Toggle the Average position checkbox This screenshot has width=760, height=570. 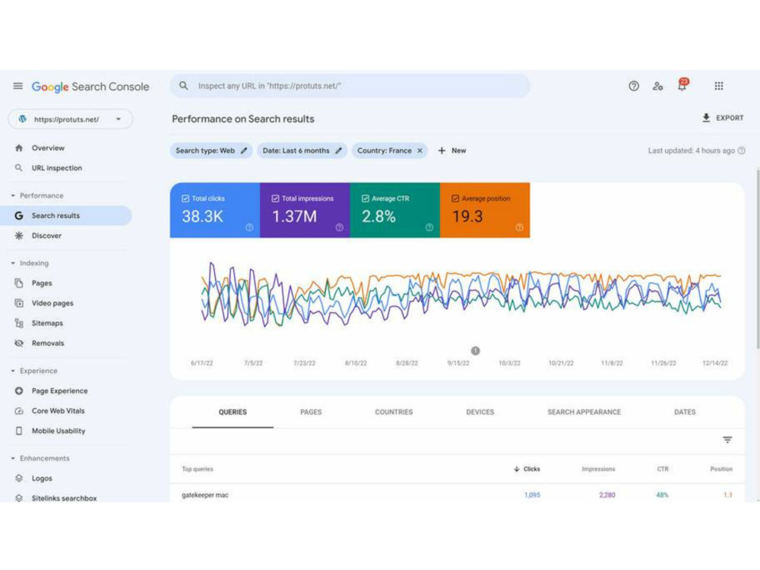point(455,198)
